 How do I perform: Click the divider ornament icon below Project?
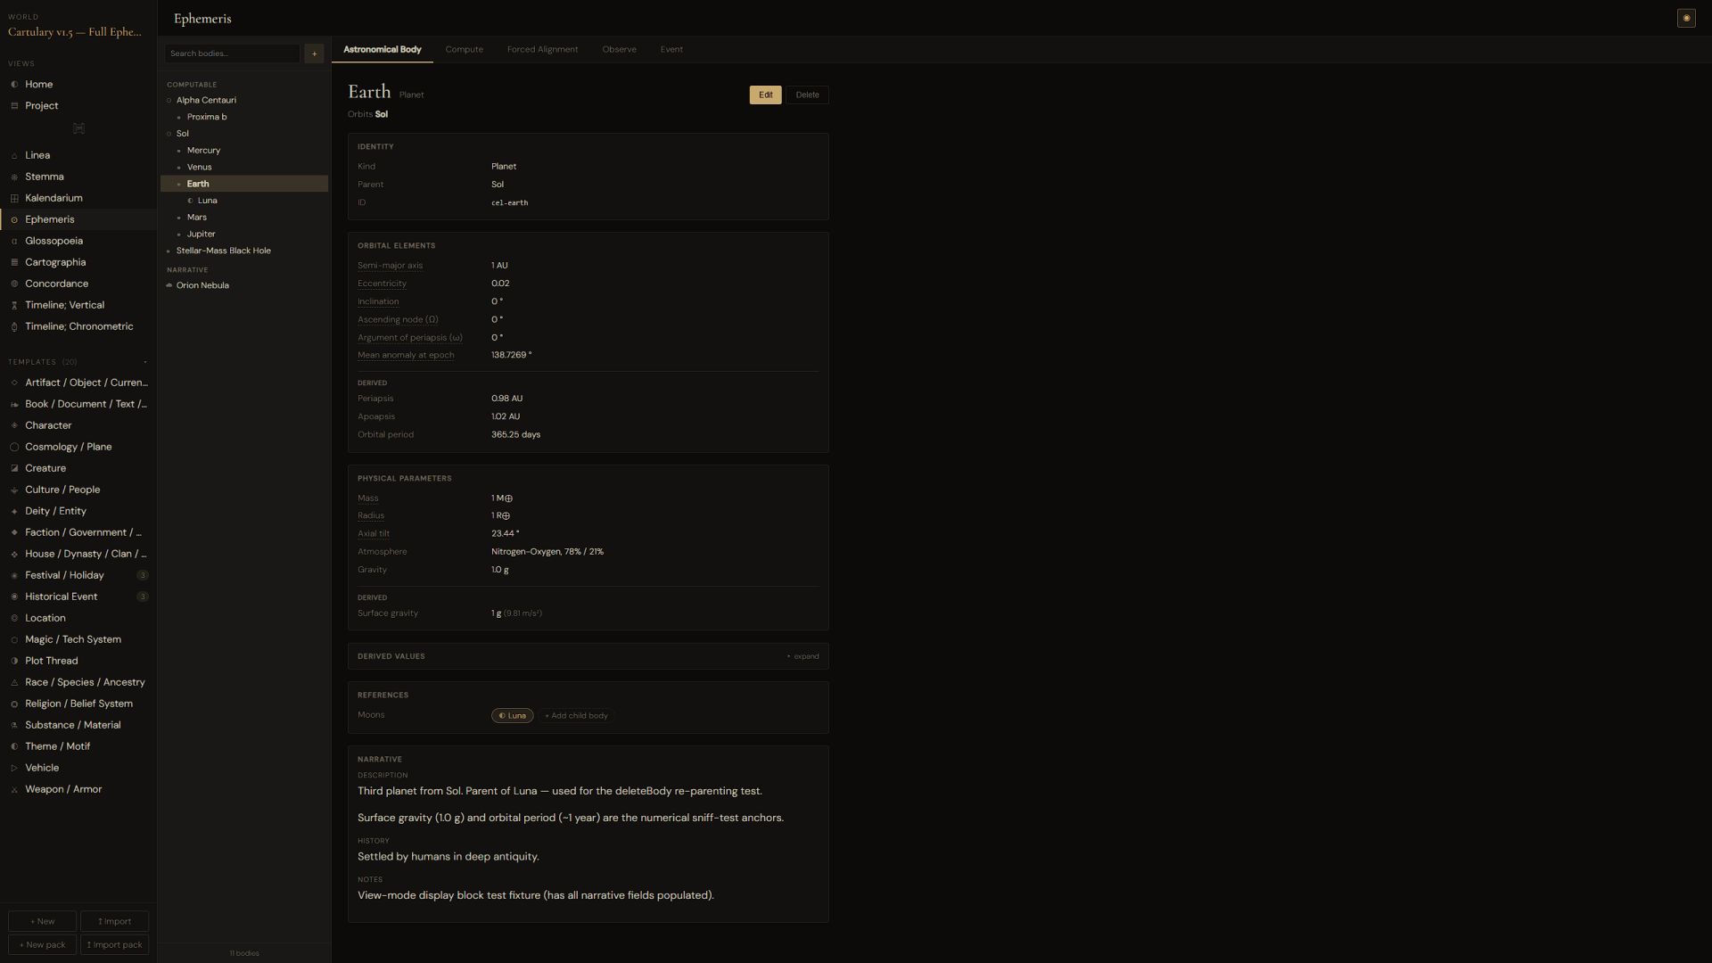click(x=78, y=128)
